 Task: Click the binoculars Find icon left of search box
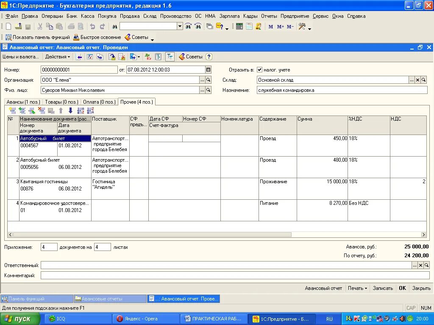tap(114, 27)
